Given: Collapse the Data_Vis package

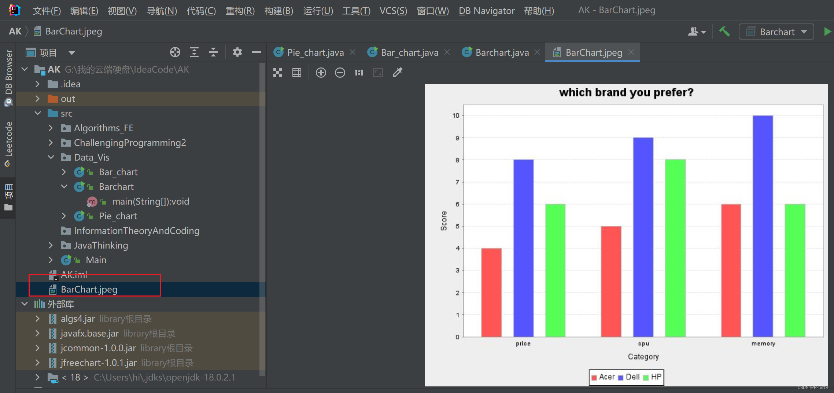Looking at the screenshot, I should coord(51,157).
